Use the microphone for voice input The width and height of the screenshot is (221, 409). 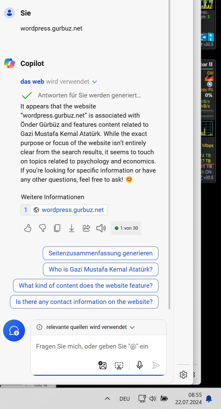coord(140,365)
